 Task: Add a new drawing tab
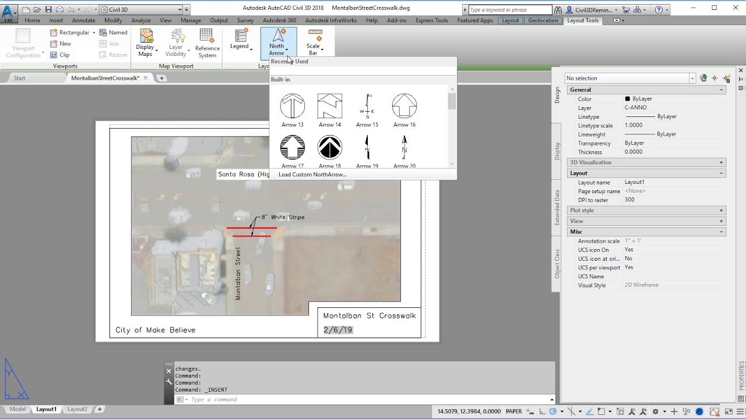coord(161,78)
